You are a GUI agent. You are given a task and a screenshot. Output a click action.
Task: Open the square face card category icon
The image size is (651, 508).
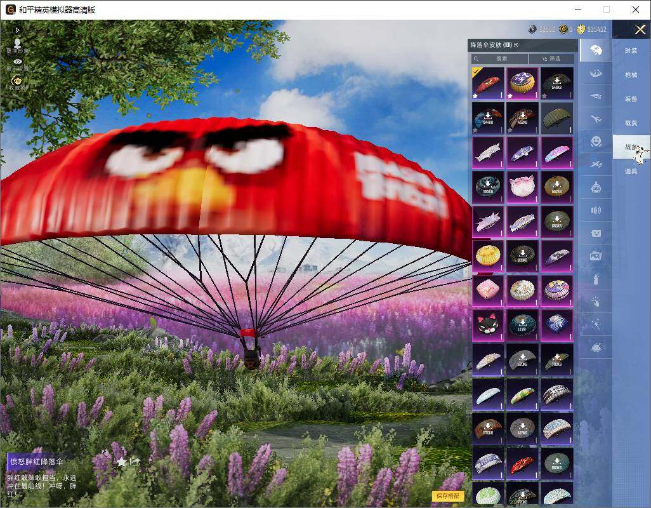tap(596, 233)
